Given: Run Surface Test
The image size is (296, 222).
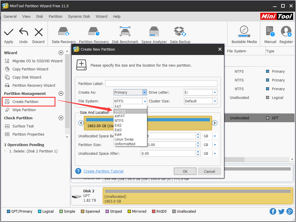Looking at the screenshot, I should pyautogui.click(x=19, y=126).
